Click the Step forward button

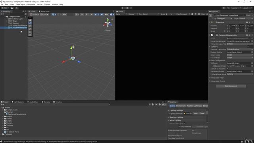pos(131,8)
